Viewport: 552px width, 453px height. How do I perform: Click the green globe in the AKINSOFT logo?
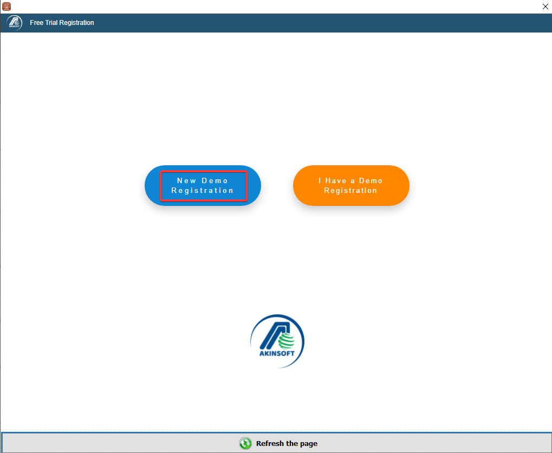[x=287, y=341]
